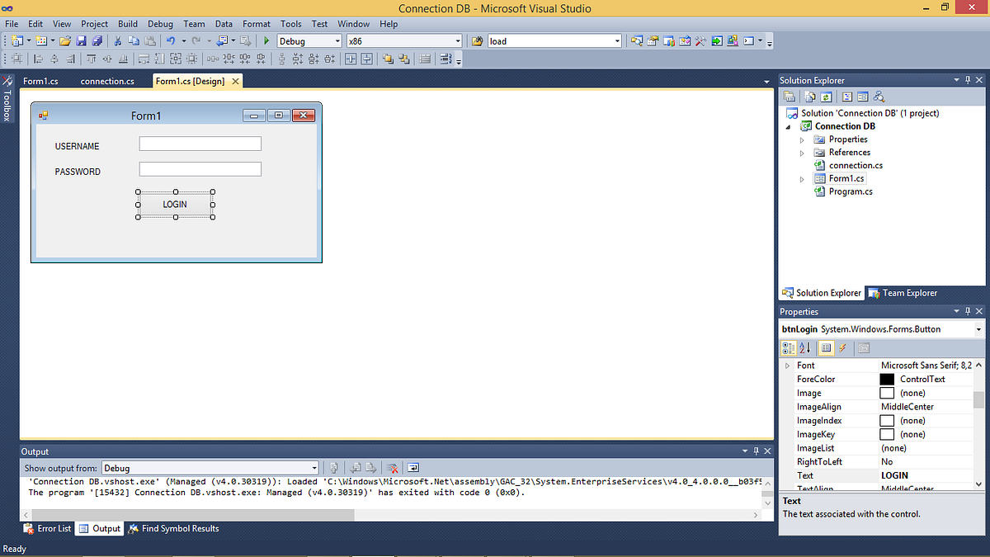Click the Save All icon on the toolbar
Screen dimensions: 990x557
97,40
